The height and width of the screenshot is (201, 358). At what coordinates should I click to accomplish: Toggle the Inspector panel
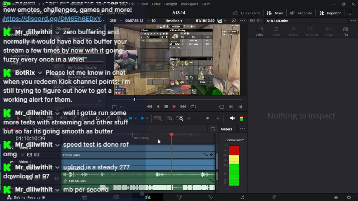(x=330, y=13)
